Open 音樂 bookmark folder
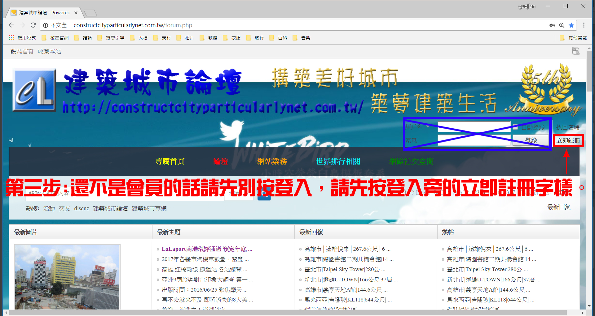595x316 pixels. pos(302,38)
